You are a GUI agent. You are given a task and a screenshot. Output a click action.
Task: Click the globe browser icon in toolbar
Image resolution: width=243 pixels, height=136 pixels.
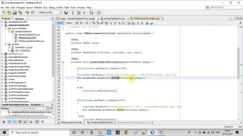[66, 12]
